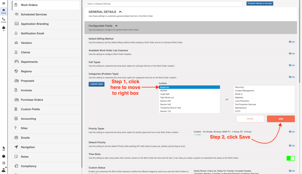Viewport: 302px width, 174px height.
Task: Click Search Settings on this page button
Action: coord(260,4)
